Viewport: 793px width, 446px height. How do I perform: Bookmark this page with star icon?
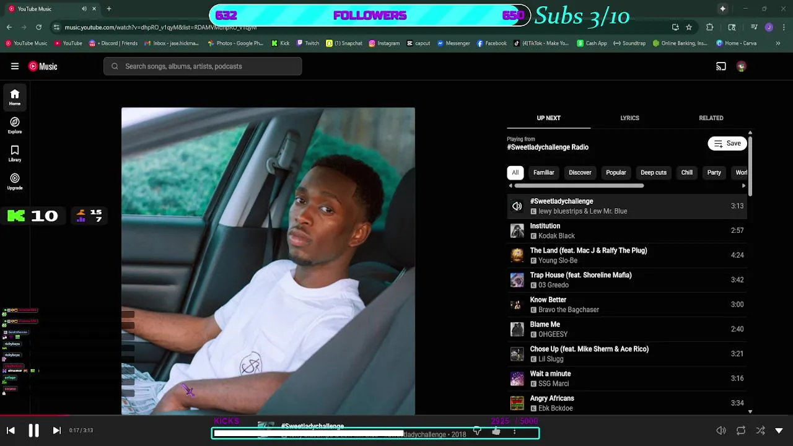[x=689, y=27]
